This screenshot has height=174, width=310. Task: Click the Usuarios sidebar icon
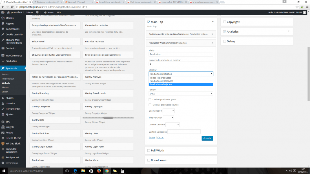3,103
